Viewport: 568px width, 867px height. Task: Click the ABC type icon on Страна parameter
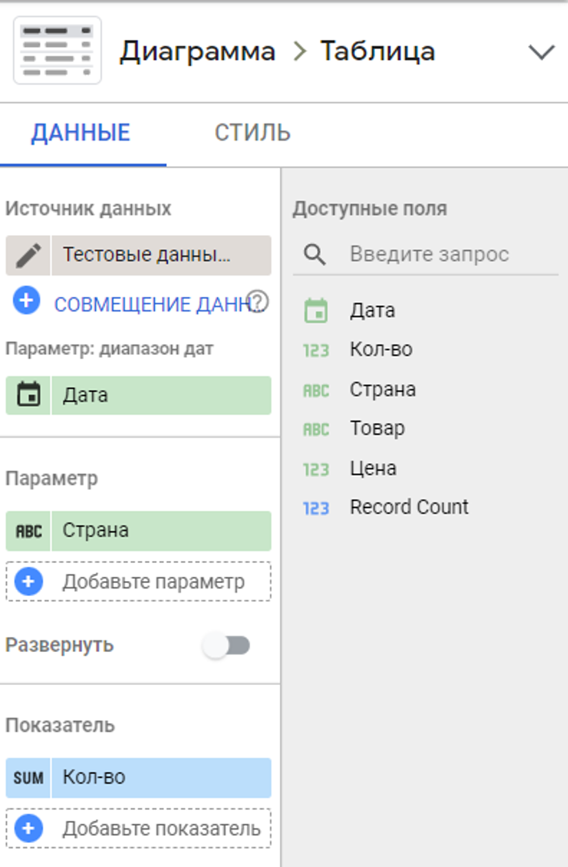pos(28,531)
